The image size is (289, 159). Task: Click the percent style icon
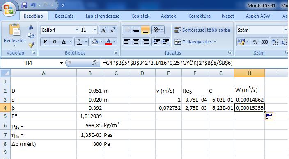point(255,42)
